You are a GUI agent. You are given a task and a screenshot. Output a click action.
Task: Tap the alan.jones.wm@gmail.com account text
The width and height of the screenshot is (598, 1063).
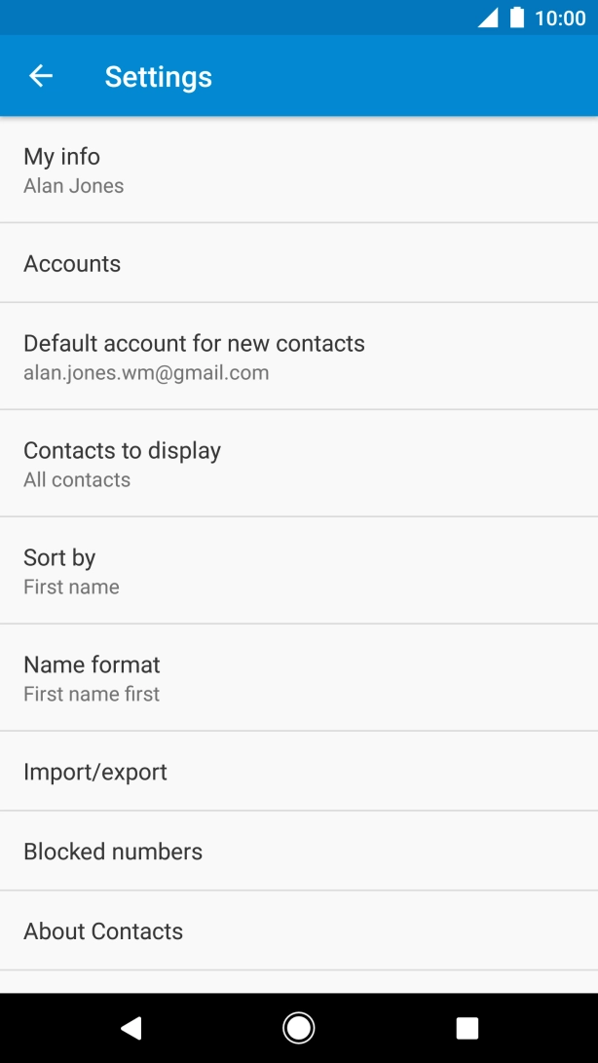[146, 373]
